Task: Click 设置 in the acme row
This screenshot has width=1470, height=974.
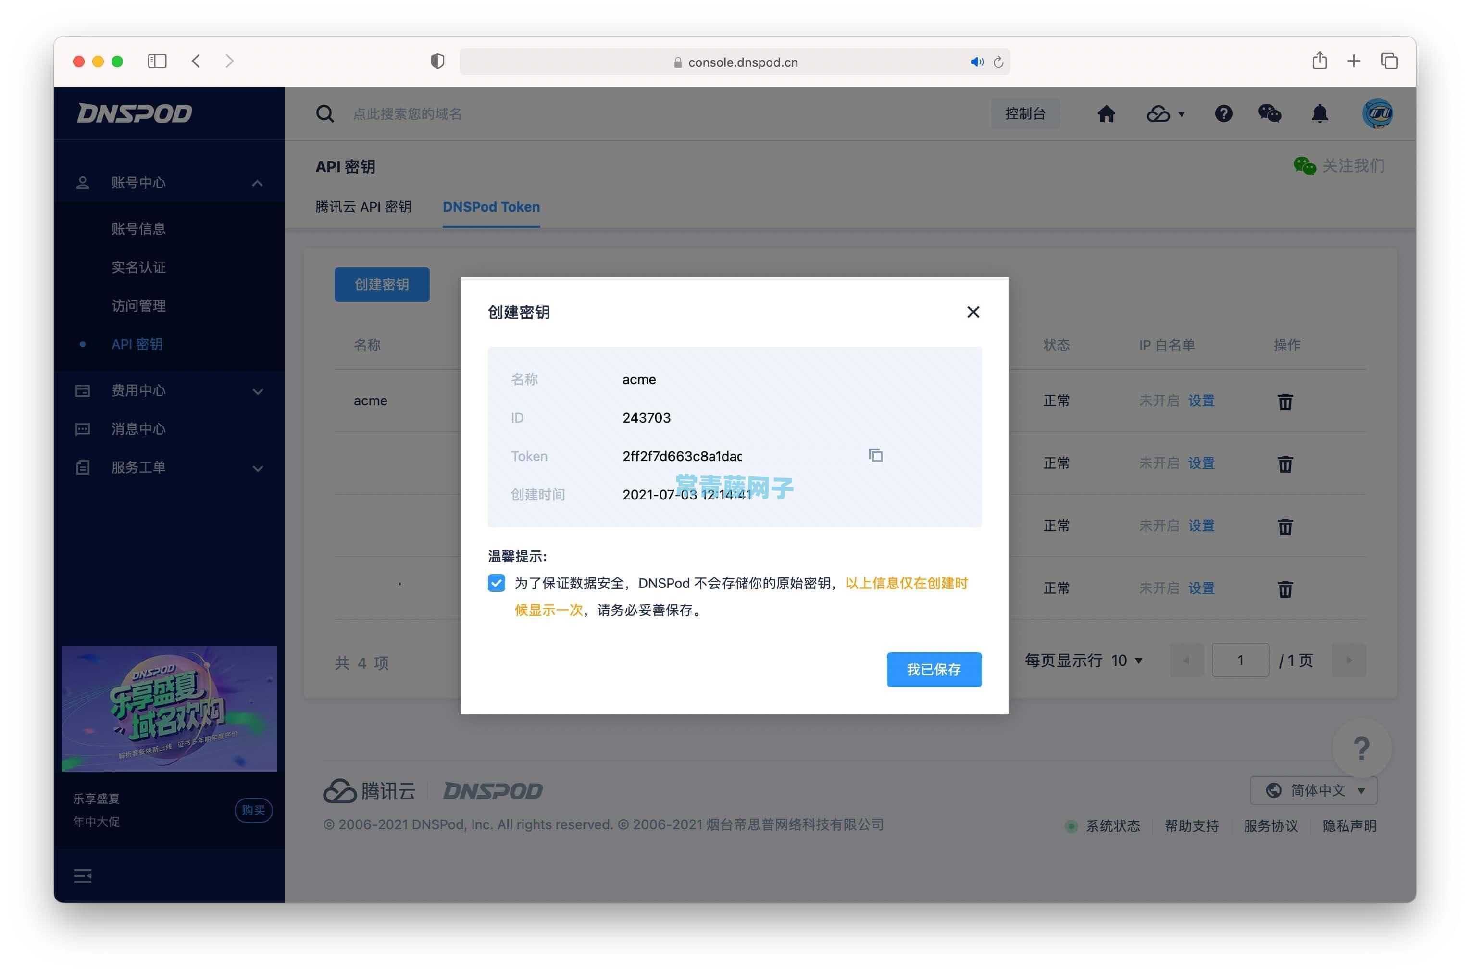Action: (x=1201, y=400)
